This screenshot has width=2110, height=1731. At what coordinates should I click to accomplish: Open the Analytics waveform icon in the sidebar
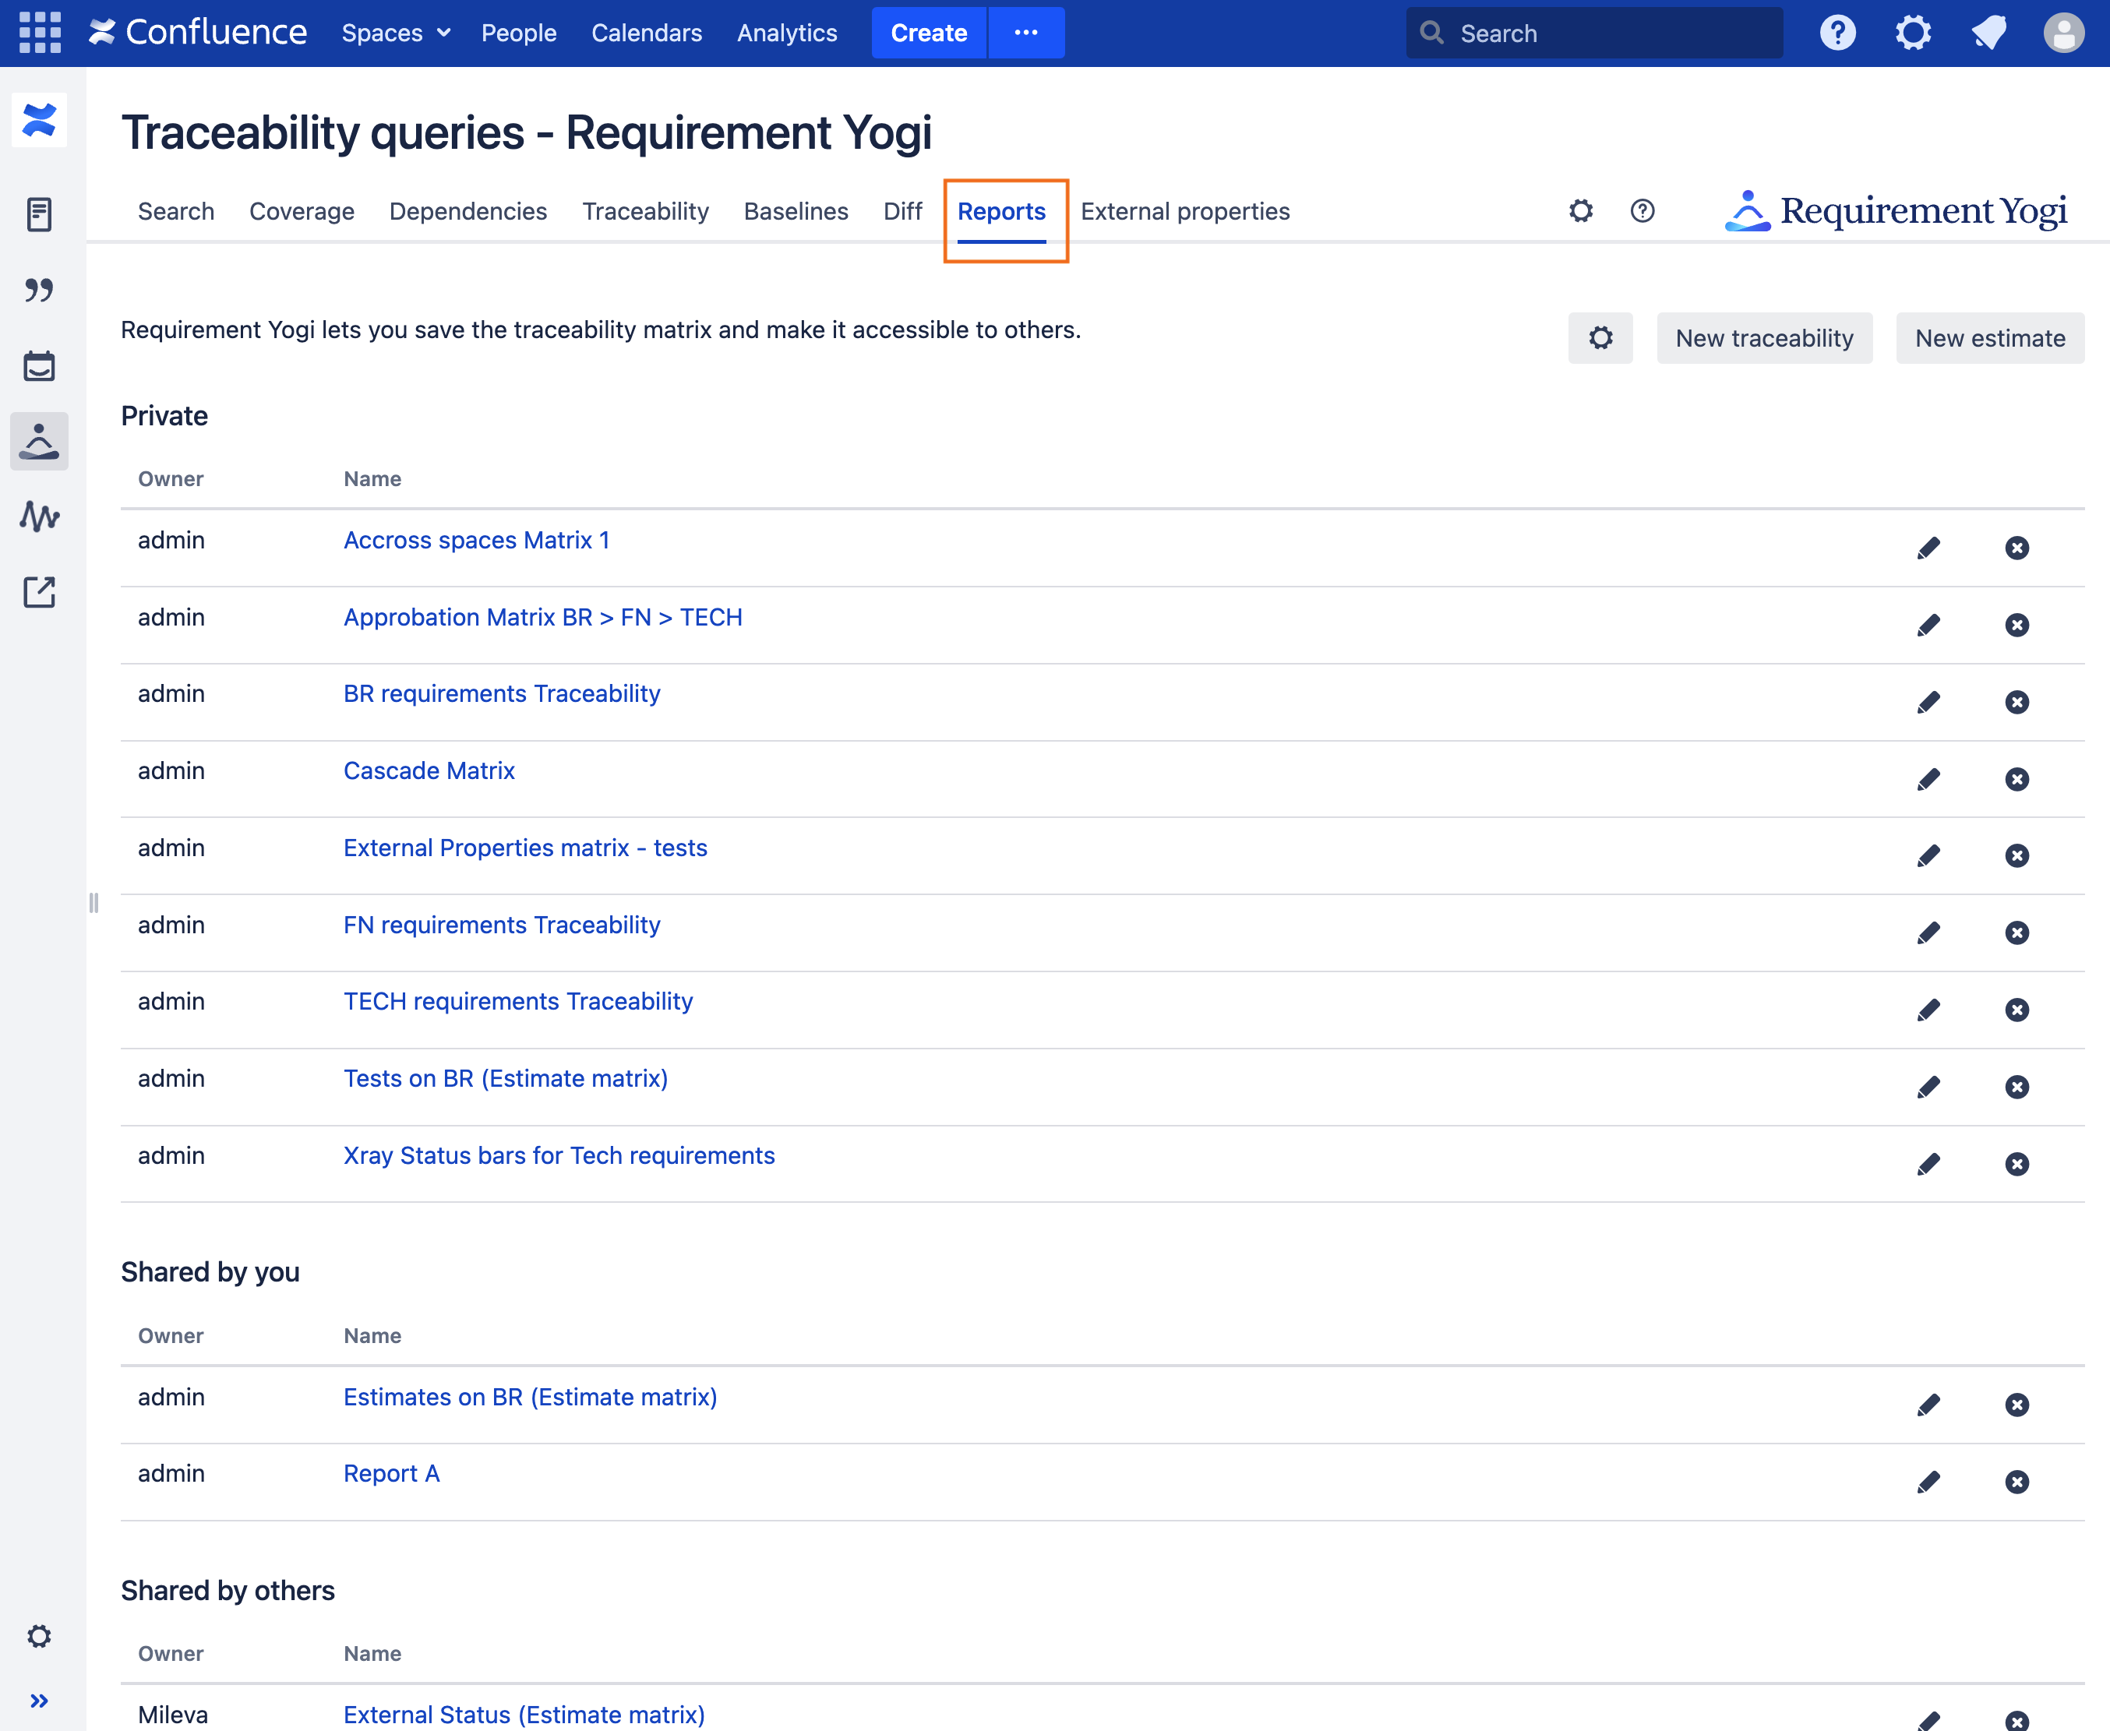pyautogui.click(x=39, y=516)
